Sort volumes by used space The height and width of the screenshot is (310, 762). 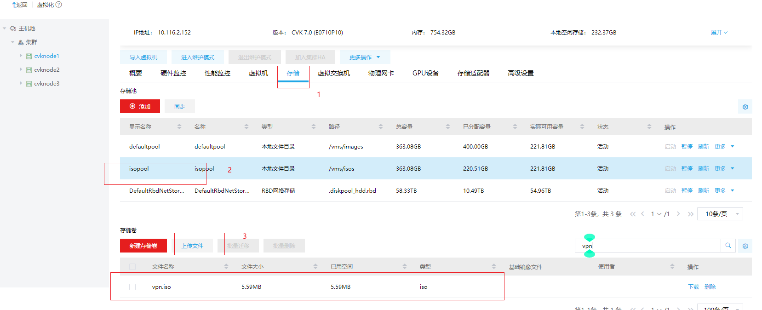[x=405, y=266]
